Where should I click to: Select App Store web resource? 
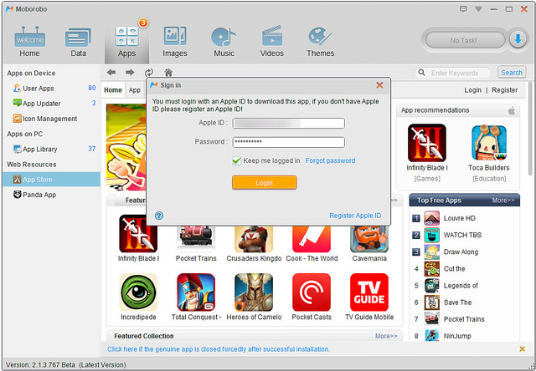pyautogui.click(x=51, y=180)
